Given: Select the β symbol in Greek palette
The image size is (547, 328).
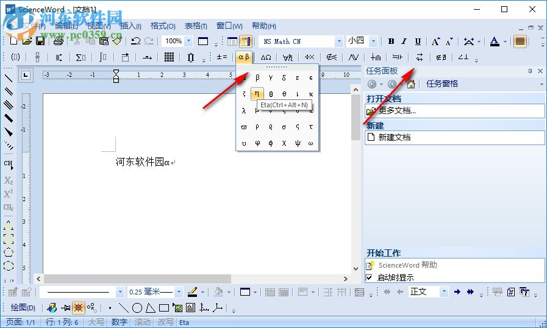Looking at the screenshot, I should click(257, 77).
